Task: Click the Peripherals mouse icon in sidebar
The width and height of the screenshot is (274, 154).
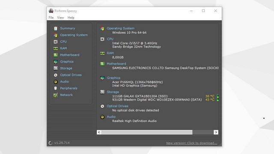Action: (x=56, y=88)
